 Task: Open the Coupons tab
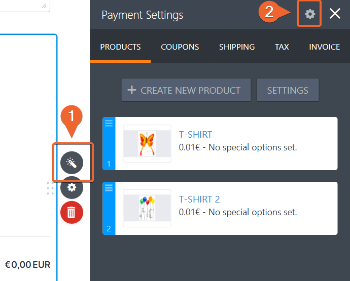coord(180,47)
